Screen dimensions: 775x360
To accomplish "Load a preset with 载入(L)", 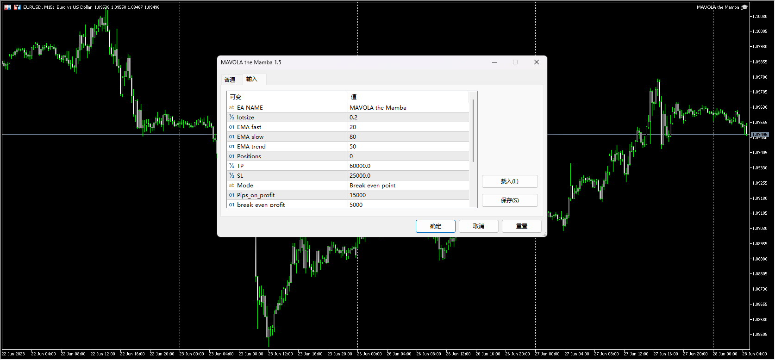I will [x=509, y=181].
